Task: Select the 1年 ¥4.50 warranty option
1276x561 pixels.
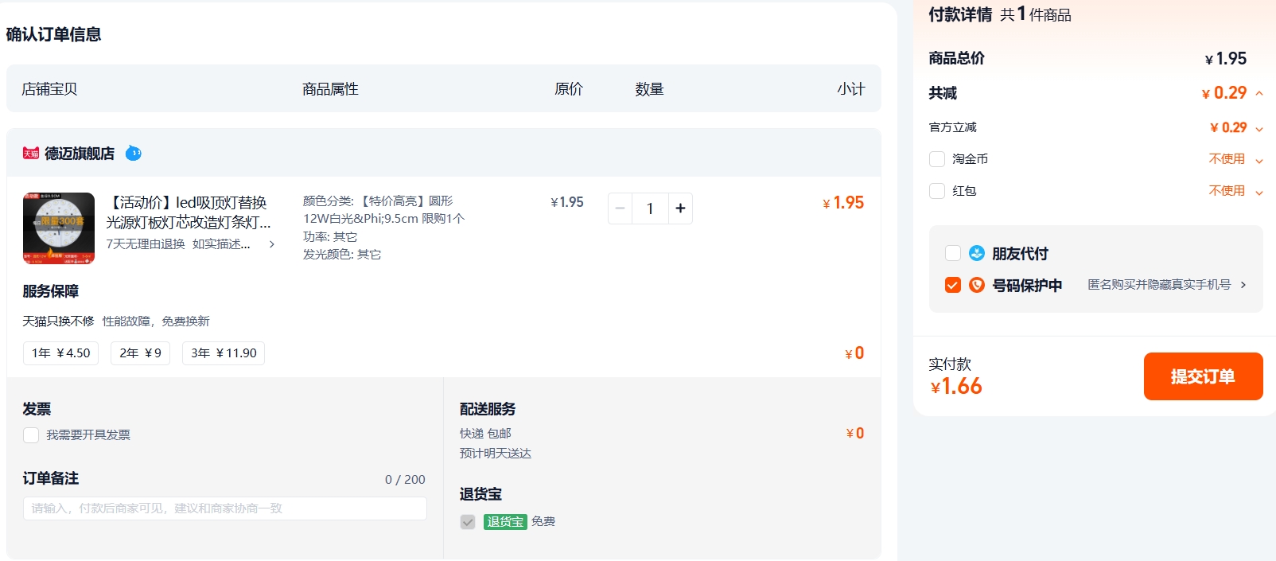Action: (x=60, y=353)
